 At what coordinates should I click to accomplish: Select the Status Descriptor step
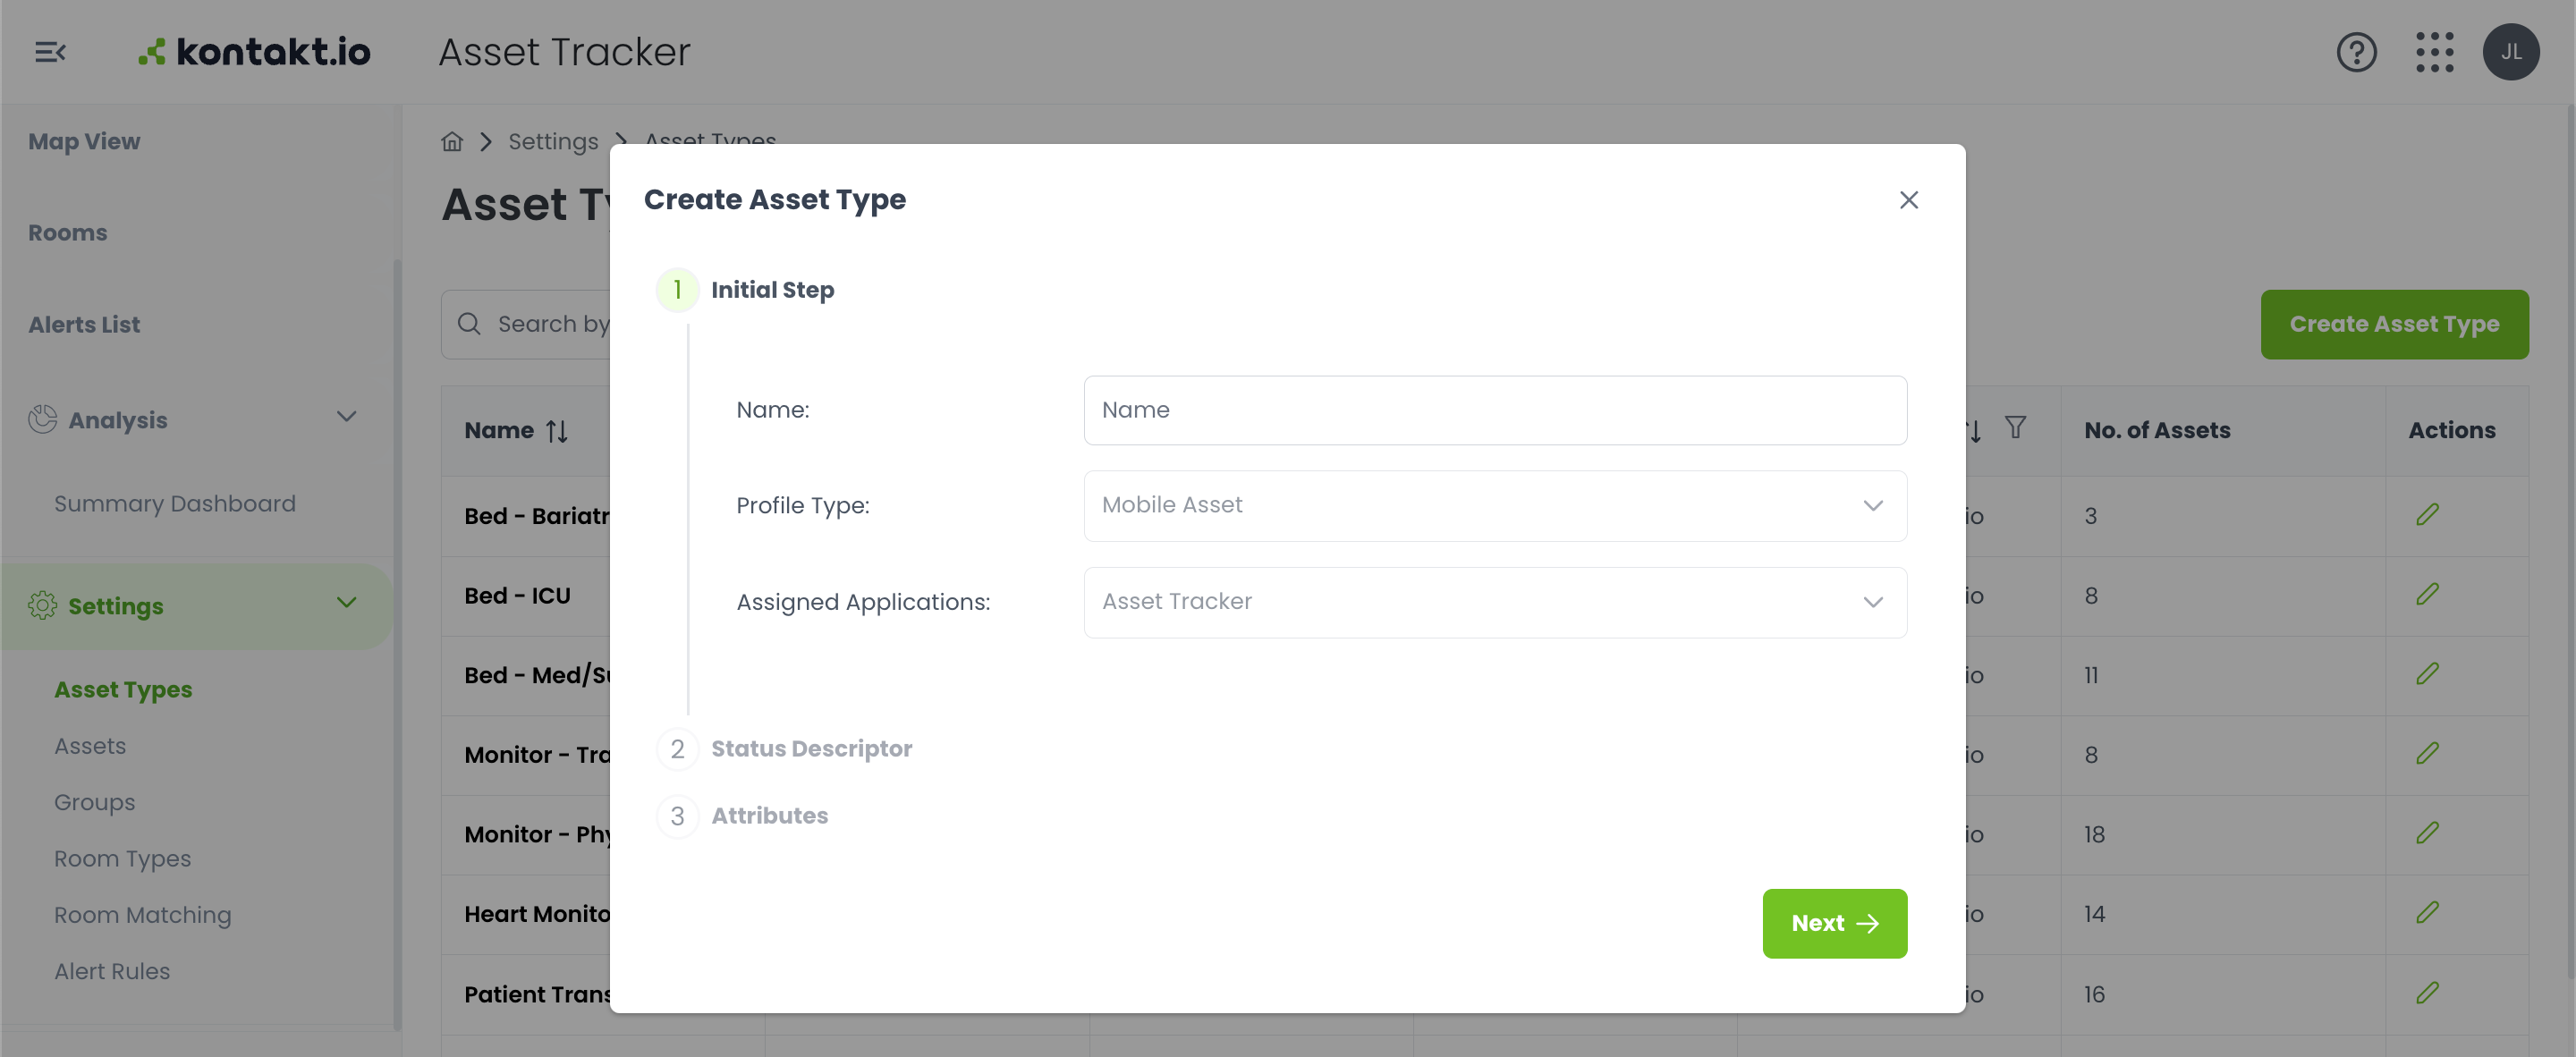pyautogui.click(x=784, y=749)
